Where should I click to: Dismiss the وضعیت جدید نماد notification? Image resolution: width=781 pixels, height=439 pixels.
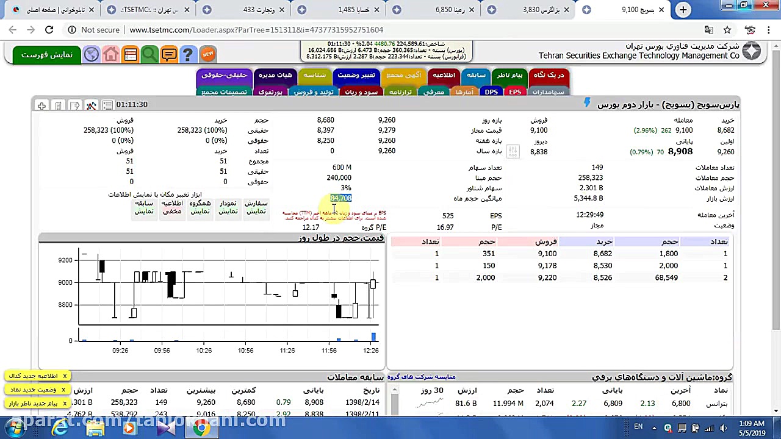coord(64,390)
